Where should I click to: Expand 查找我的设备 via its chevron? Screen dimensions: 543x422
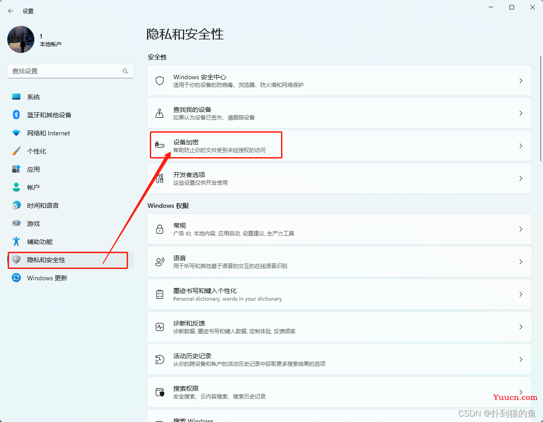[x=521, y=113]
